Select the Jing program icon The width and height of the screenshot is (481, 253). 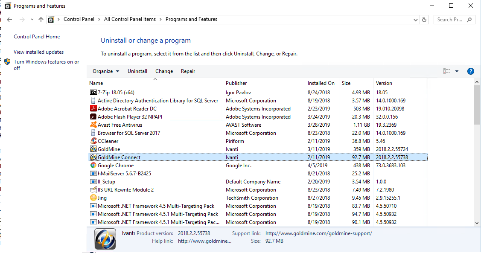[x=94, y=198]
